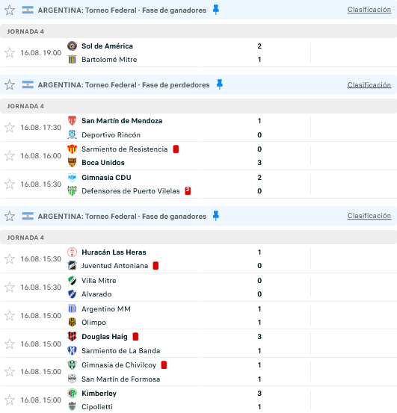Viewport: 397px width, 413px height.
Task: Click the Argentina flag in the top league header
Action: tap(28, 10)
